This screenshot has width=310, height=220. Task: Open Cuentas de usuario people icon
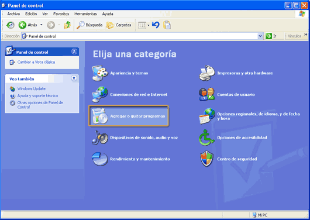(207, 94)
